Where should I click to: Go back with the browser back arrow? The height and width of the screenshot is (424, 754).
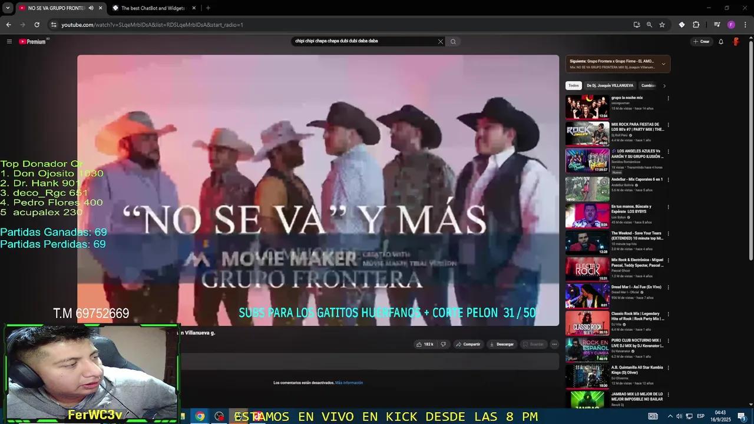point(8,25)
